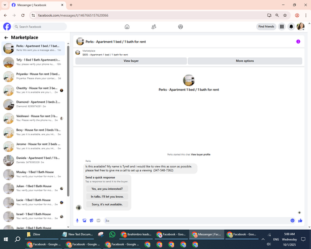View site information icon in address bar
This screenshot has height=249, width=311.
pyautogui.click(x=33, y=16)
